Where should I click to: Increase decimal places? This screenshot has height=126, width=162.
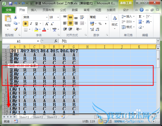coord(92,29)
